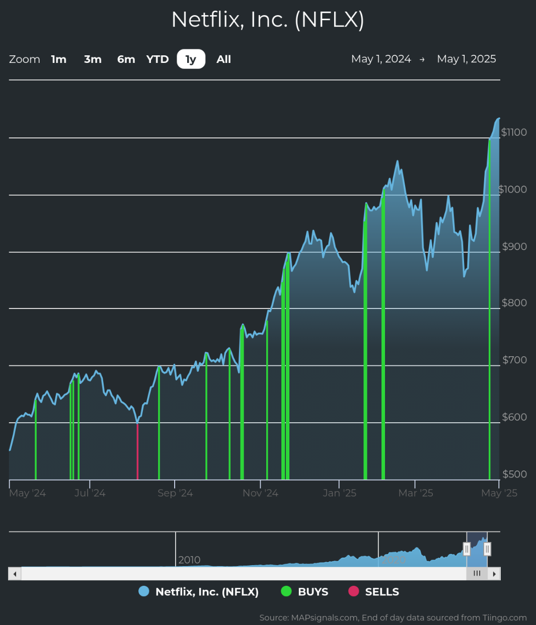Show All data range
Image resolution: width=536 pixels, height=625 pixels.
[x=223, y=59]
